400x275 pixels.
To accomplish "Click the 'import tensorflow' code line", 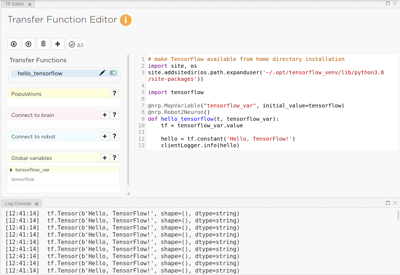I will click(176, 92).
